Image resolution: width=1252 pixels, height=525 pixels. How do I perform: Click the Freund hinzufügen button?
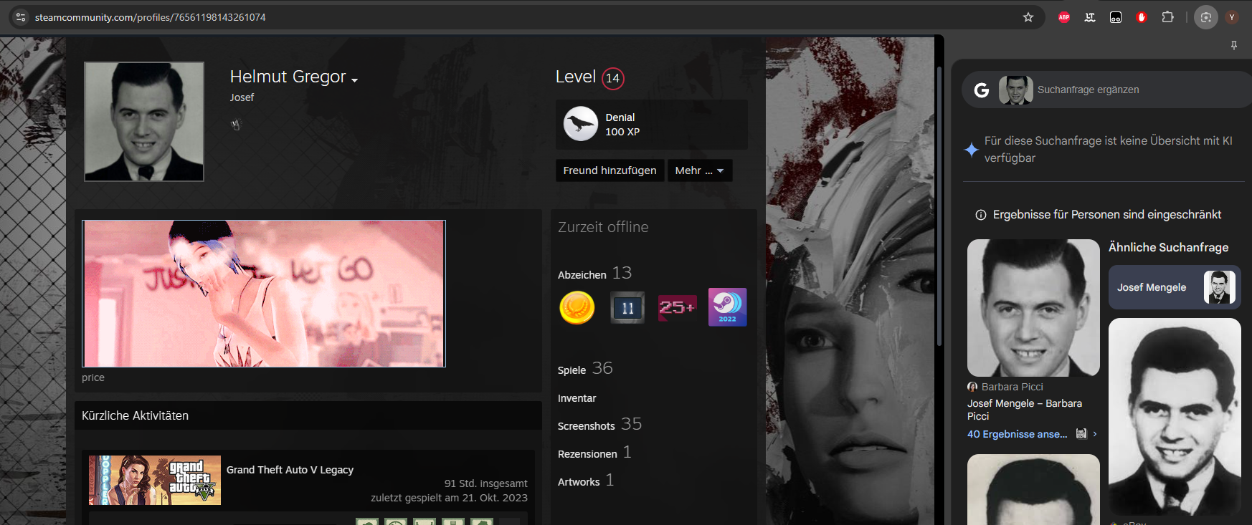point(610,170)
